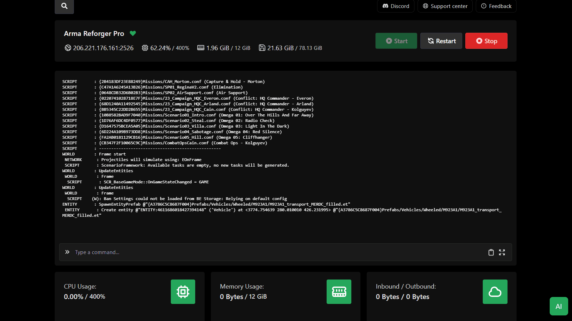572x321 pixels.
Task: Click the green Memory Usage card icon
Action: (339, 292)
